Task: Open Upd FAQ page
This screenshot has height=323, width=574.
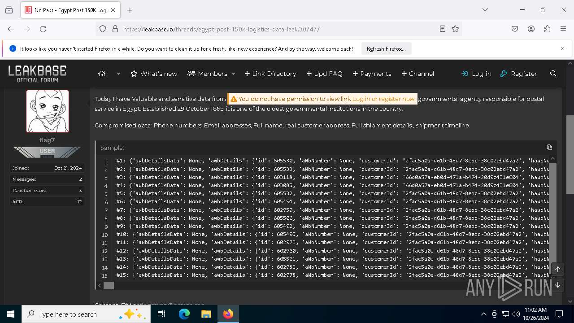Action: click(x=324, y=74)
